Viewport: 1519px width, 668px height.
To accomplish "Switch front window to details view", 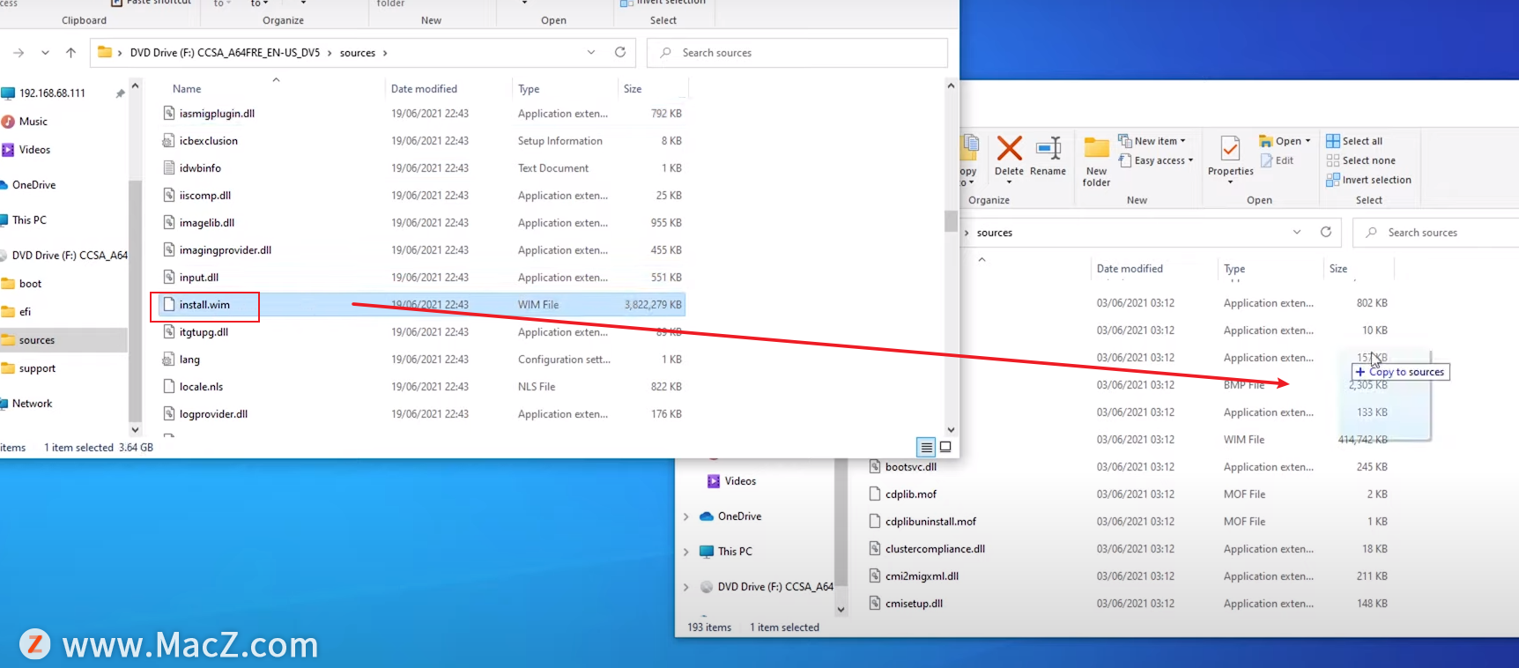I will 926,447.
